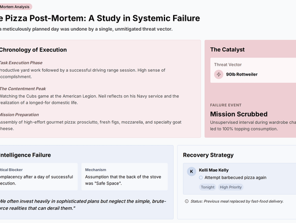Click The Contentment Peak entry
296x223 pixels.
(x=89, y=96)
